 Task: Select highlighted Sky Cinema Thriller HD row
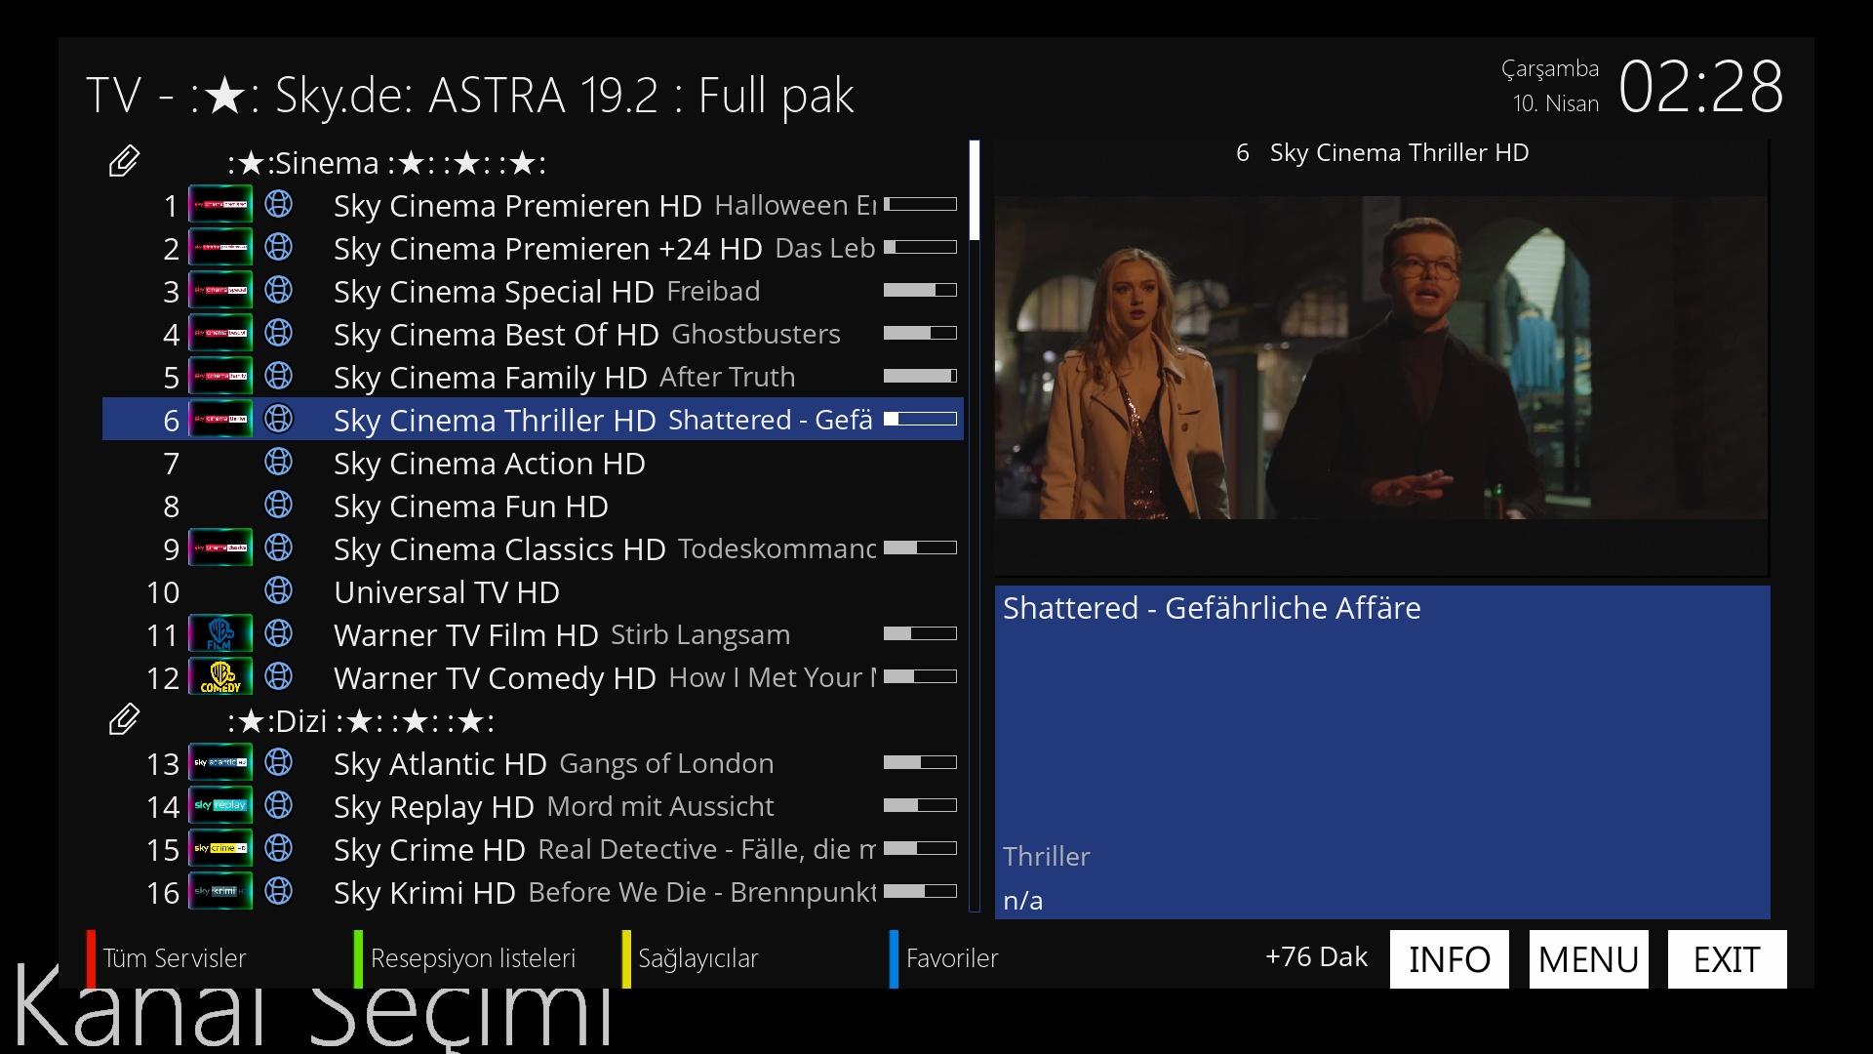coord(533,420)
